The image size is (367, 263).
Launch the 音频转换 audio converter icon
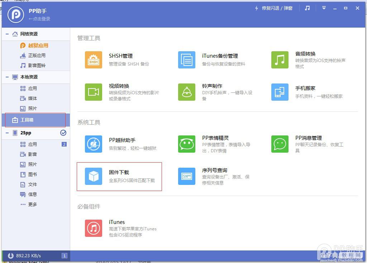(280, 60)
